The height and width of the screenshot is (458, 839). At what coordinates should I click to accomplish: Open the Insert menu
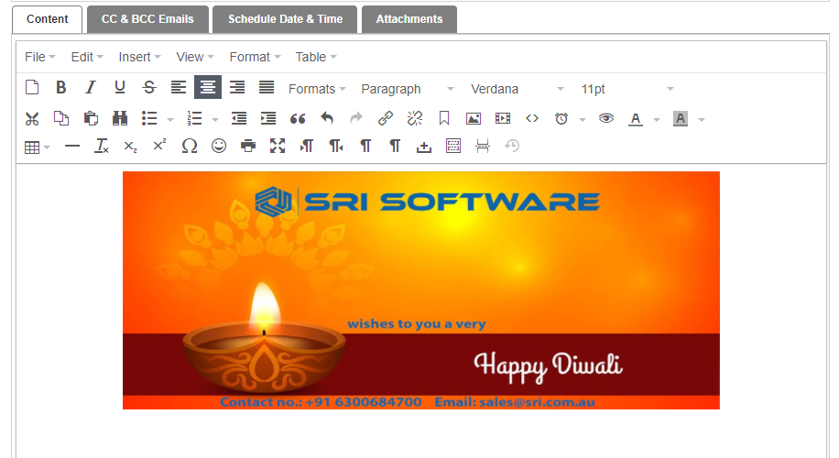click(139, 57)
